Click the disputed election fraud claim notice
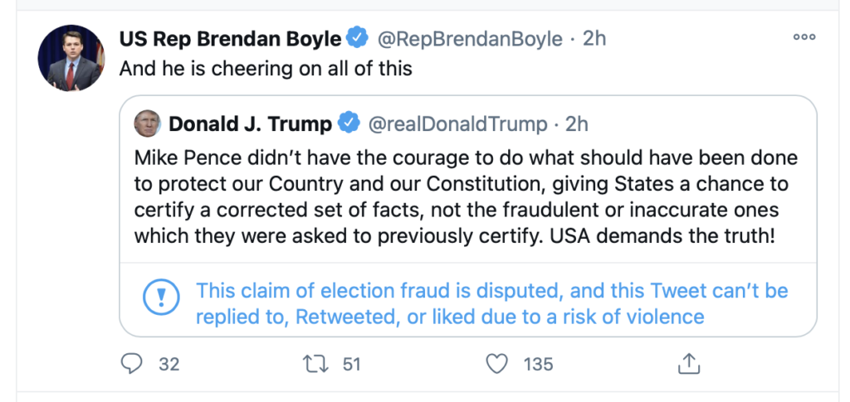Image resolution: width=850 pixels, height=402 pixels. (491, 303)
